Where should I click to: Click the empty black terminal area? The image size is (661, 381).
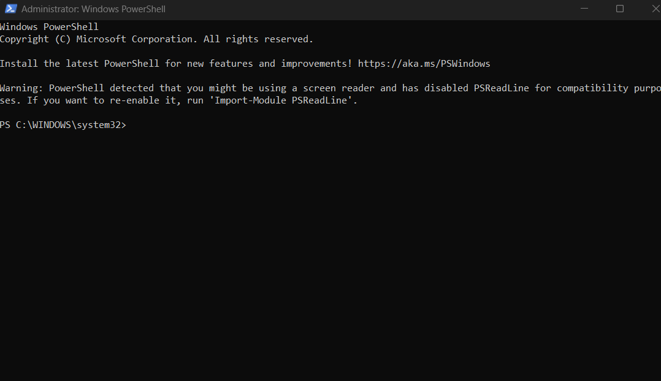click(331, 257)
